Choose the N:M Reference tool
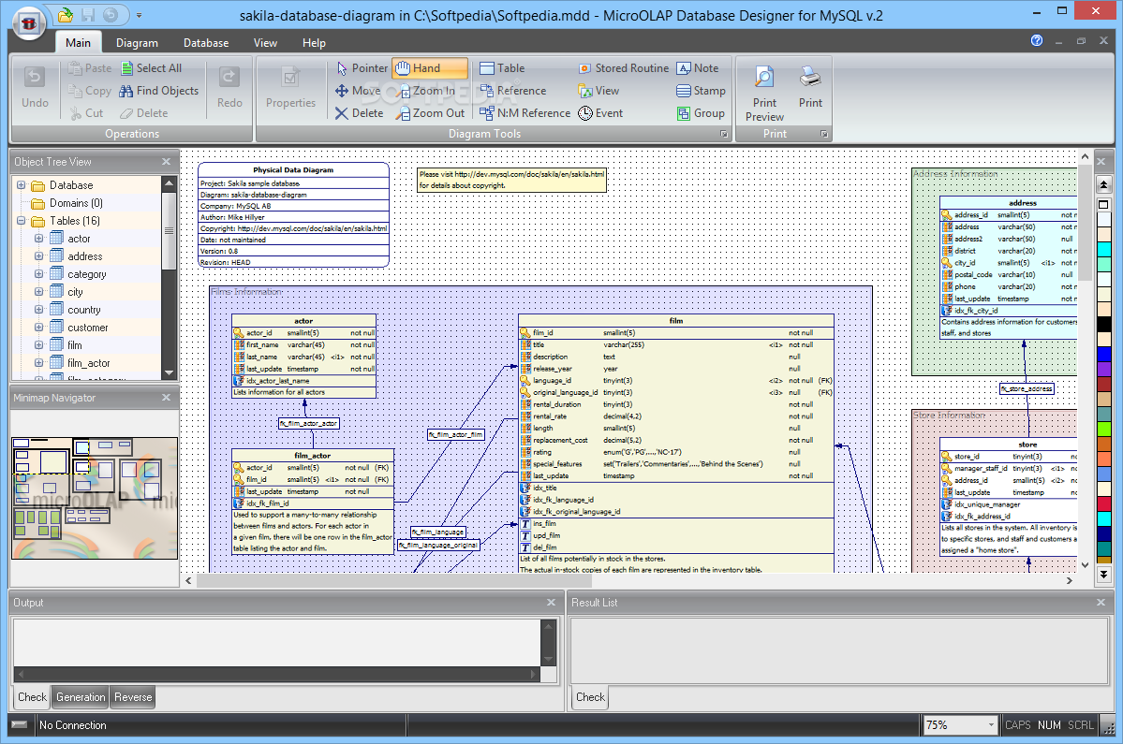 [525, 113]
